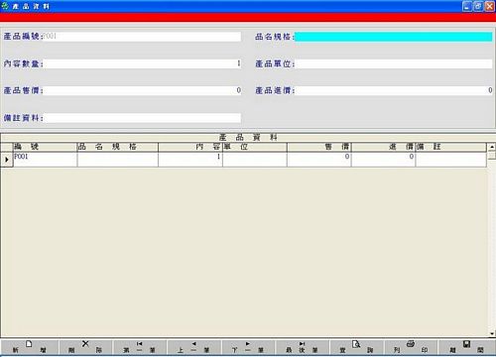
Task: Click the 內容數量 input field
Action: pyautogui.click(x=143, y=63)
